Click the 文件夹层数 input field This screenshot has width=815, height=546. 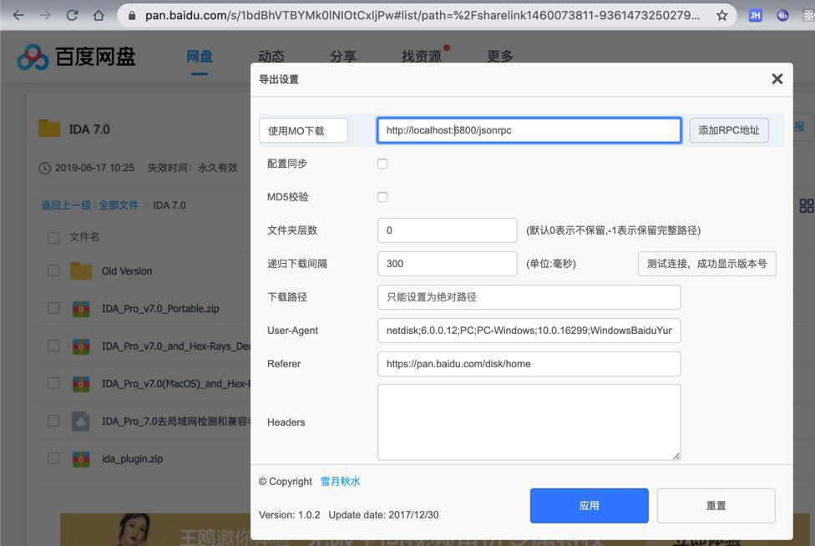pyautogui.click(x=447, y=230)
